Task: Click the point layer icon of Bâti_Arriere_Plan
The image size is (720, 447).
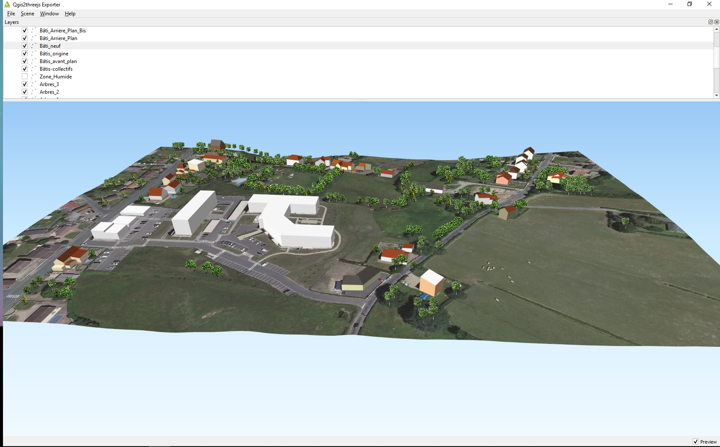Action: [34, 38]
